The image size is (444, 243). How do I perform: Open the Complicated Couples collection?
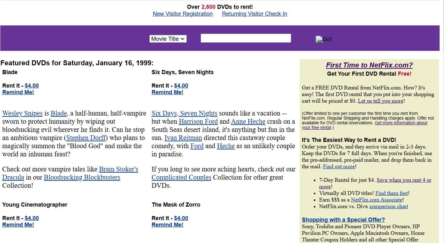[181, 177]
